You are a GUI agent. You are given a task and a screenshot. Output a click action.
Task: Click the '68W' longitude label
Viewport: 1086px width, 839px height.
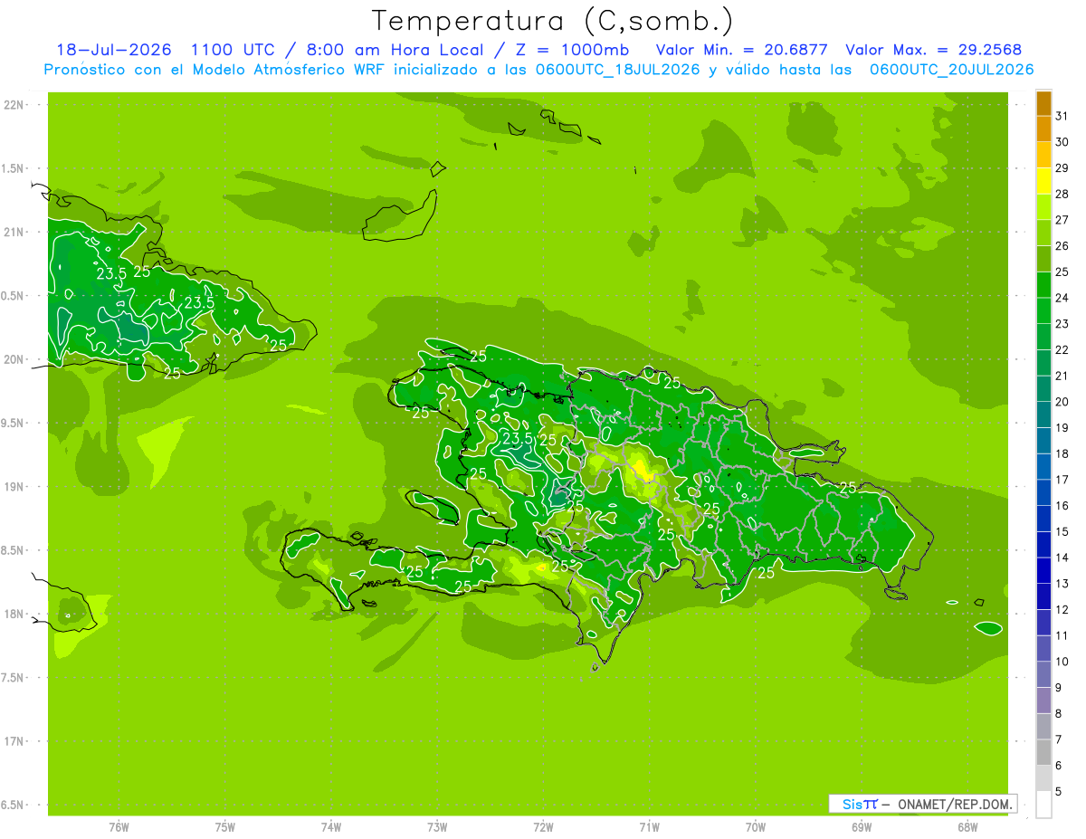pyautogui.click(x=967, y=826)
